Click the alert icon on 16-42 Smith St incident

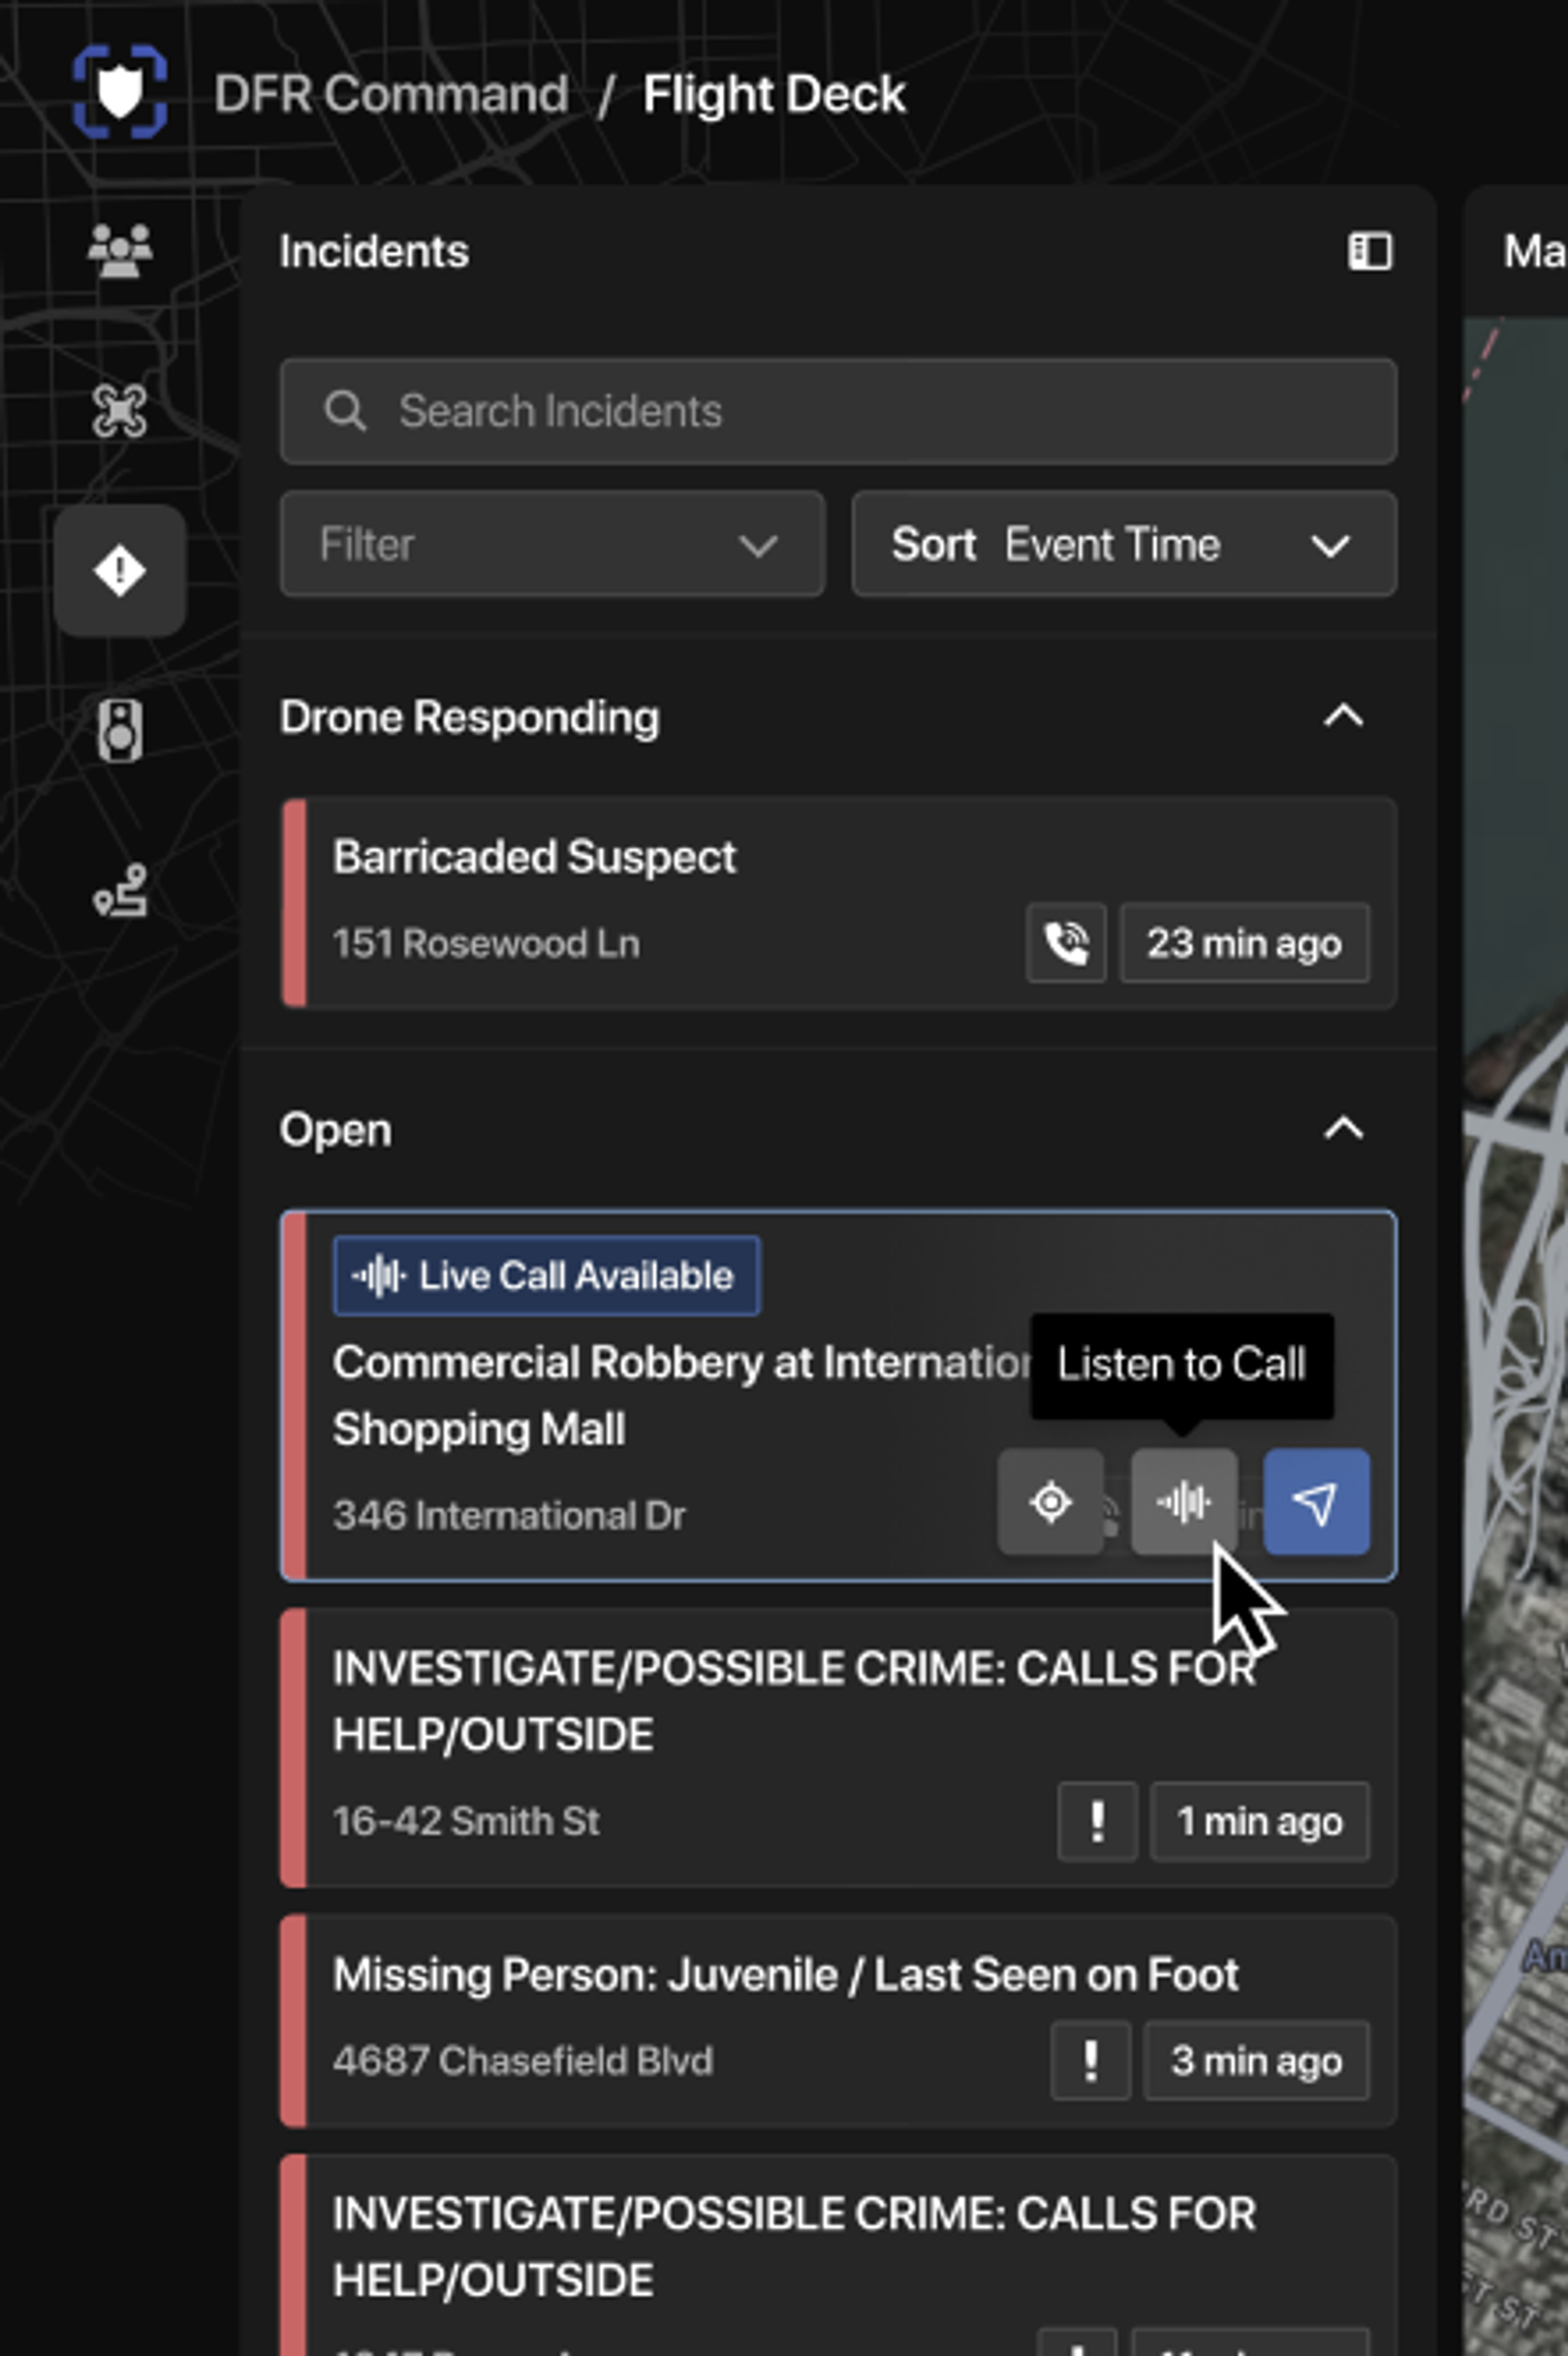pyautogui.click(x=1098, y=1821)
